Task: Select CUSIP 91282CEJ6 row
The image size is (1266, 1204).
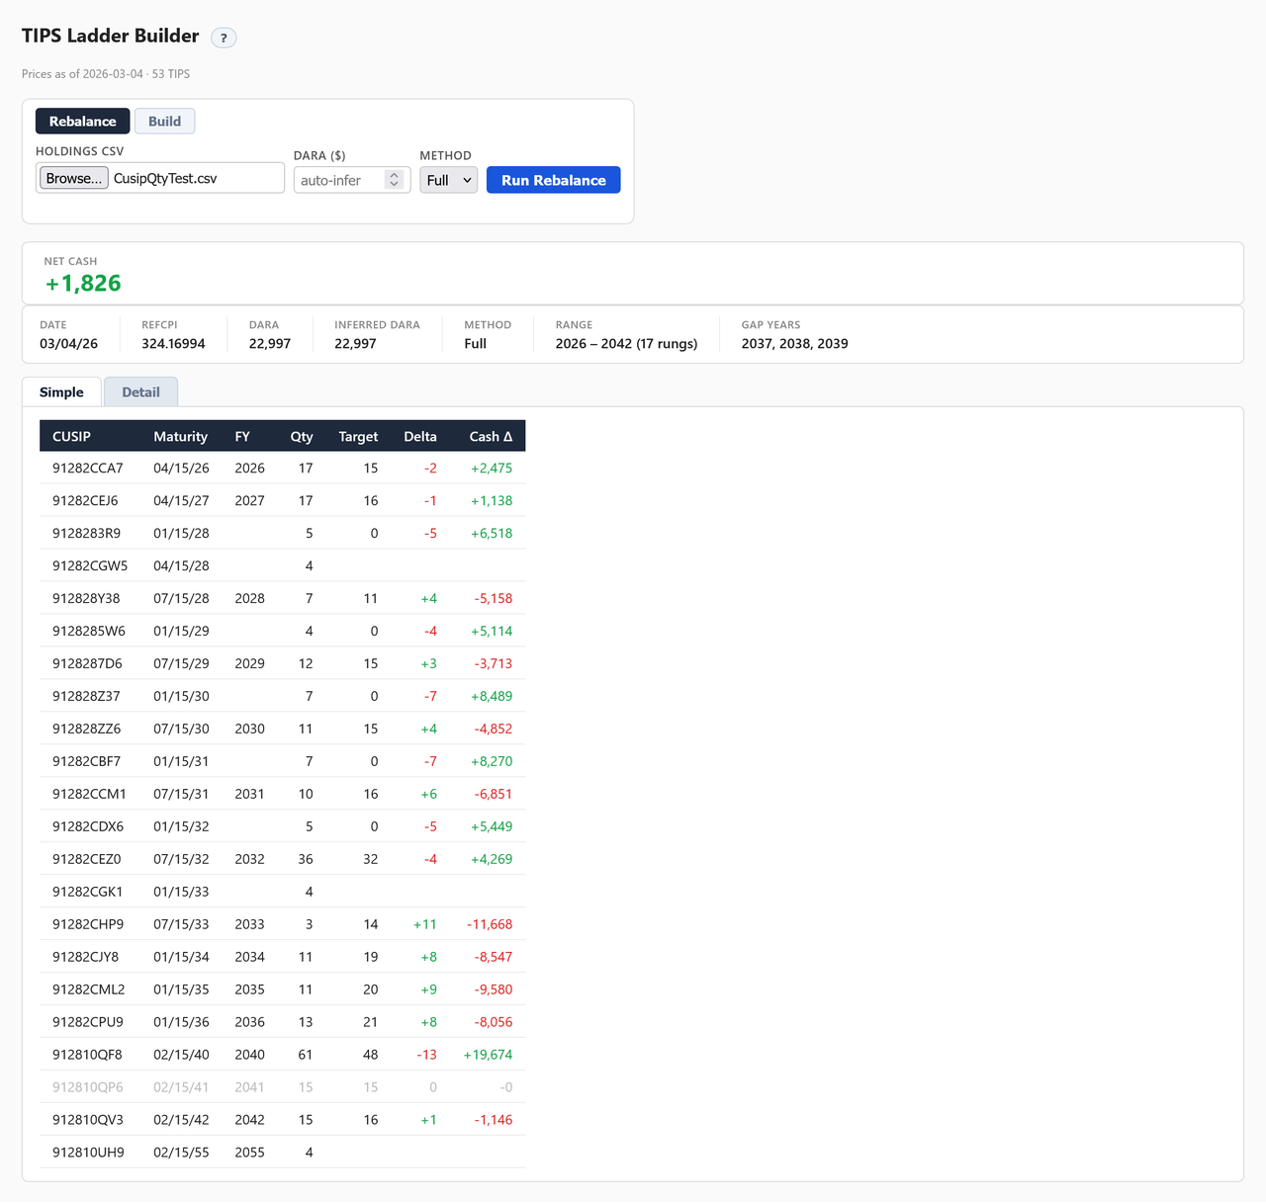Action: [282, 501]
